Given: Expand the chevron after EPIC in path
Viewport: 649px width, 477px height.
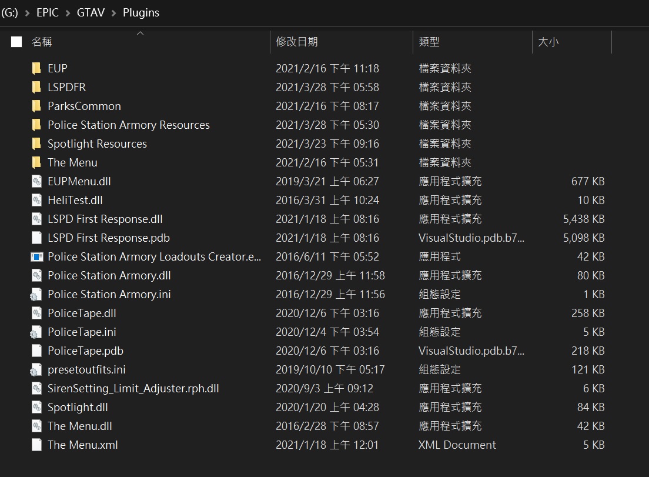Looking at the screenshot, I should click(68, 12).
